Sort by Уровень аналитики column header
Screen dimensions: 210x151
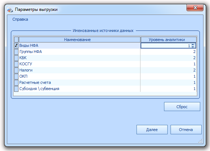click(169, 40)
